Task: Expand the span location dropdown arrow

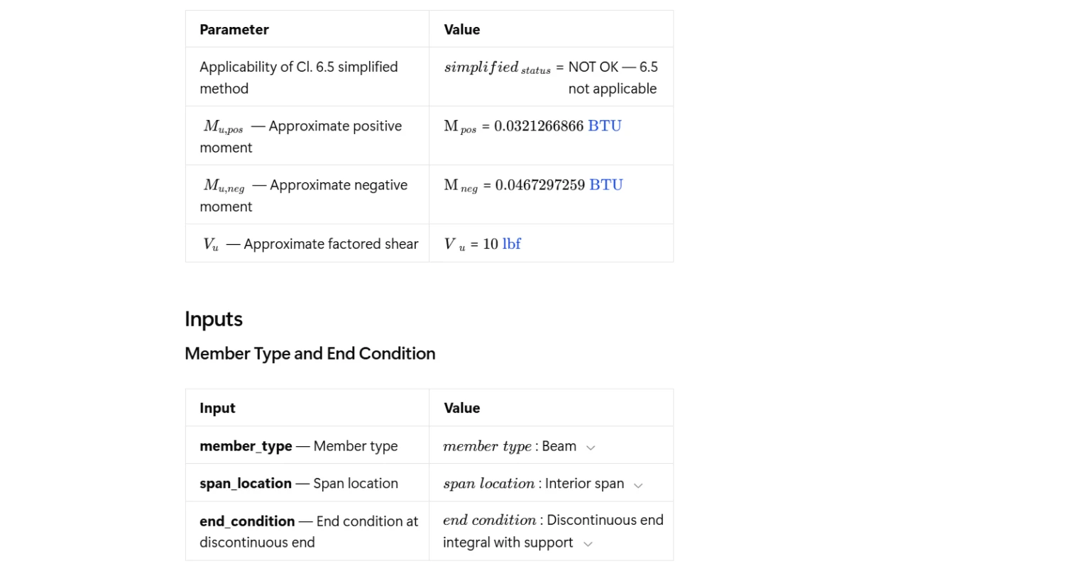Action: [638, 485]
